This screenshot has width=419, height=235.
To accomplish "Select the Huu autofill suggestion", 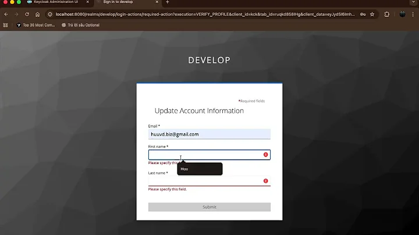I will tap(200, 169).
